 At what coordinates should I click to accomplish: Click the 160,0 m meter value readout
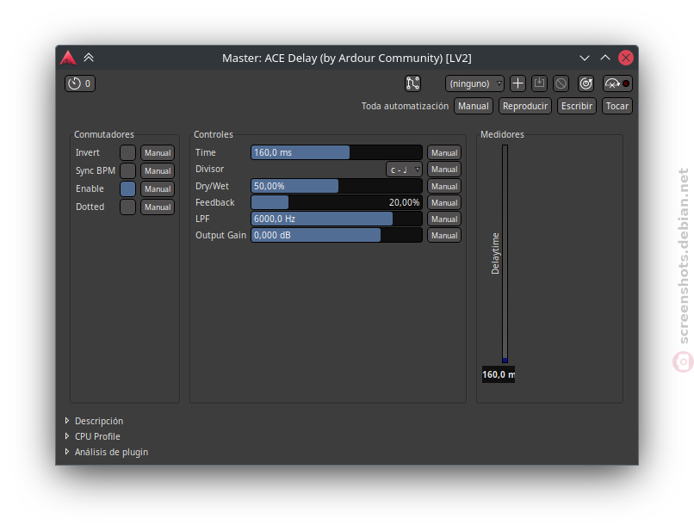click(x=499, y=374)
